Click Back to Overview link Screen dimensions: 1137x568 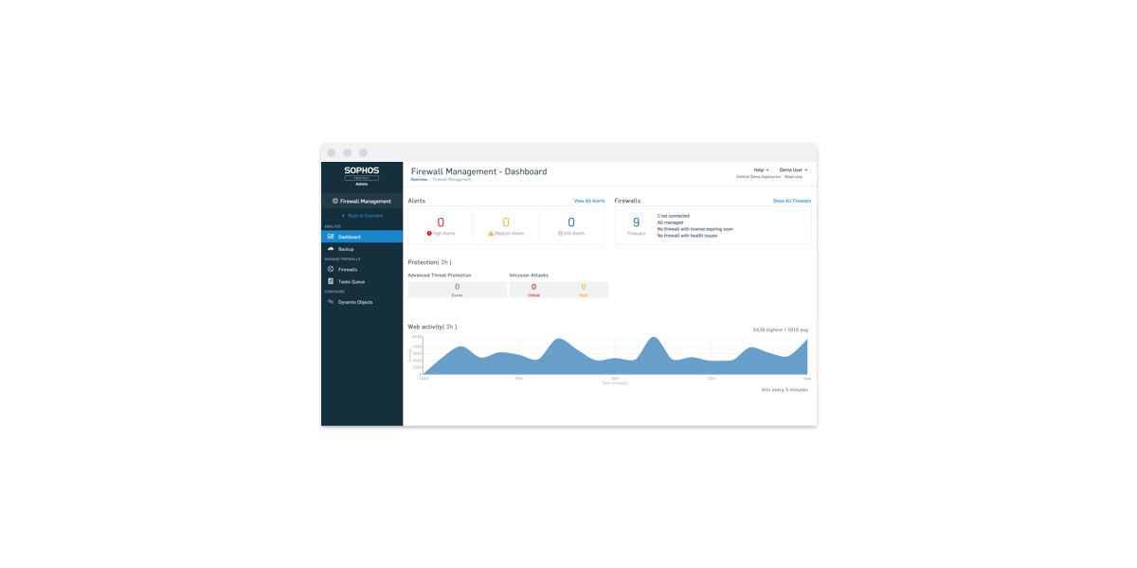click(364, 216)
